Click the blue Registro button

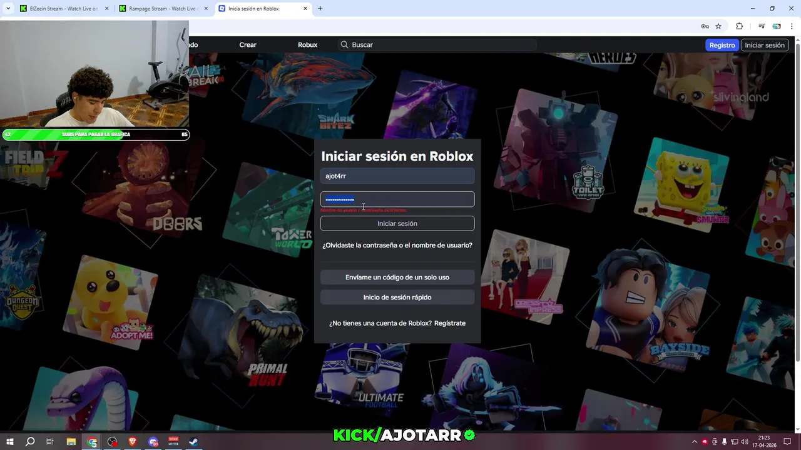point(722,45)
